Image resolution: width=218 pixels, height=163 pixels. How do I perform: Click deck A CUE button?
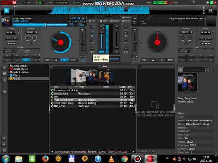point(47,60)
